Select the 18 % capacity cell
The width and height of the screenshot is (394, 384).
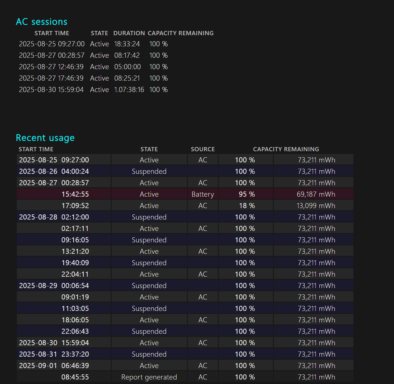coord(247,206)
